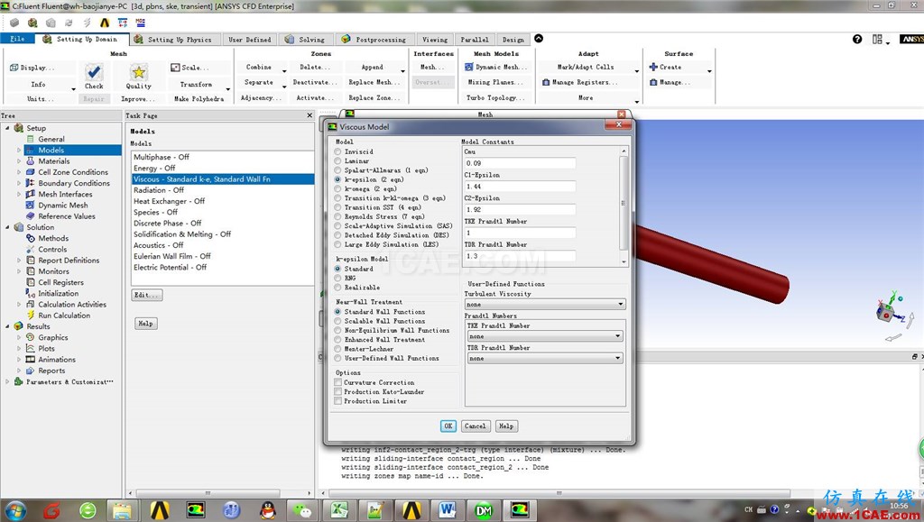This screenshot has height=522, width=924.
Task: Click the C1-Epsilon value field
Action: [520, 187]
